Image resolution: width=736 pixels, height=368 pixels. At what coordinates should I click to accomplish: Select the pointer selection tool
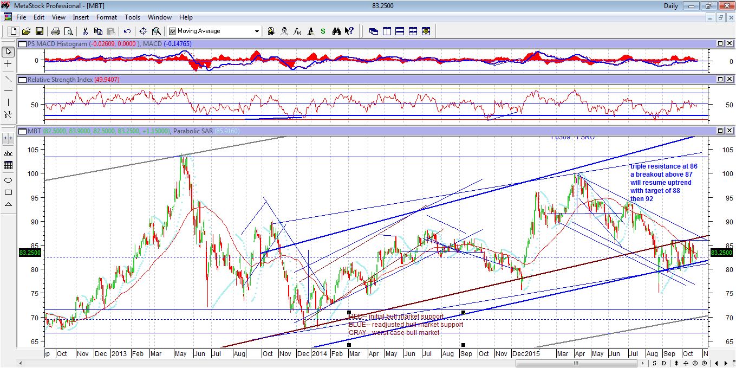tap(8, 52)
